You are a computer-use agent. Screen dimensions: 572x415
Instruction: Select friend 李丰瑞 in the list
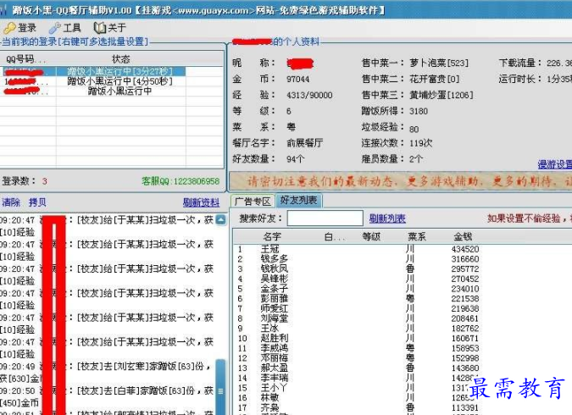[275, 378]
